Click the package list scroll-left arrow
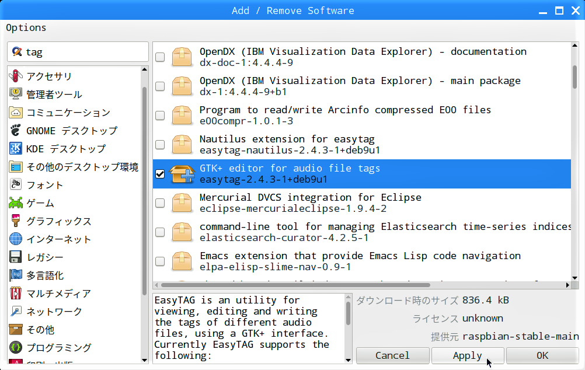Screen dimensions: 585x370 [x=156, y=285]
